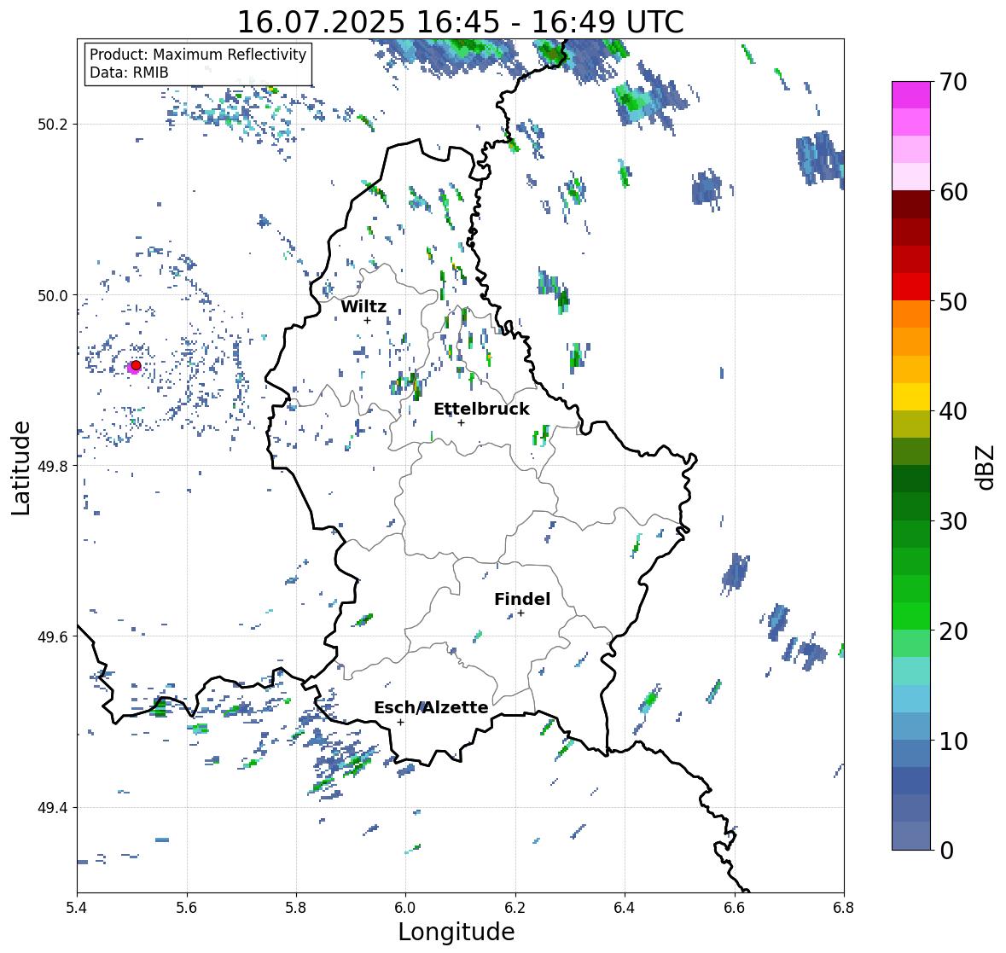Click the title "16.07.2025 16:45 - 16:49 UTC"

point(461,22)
